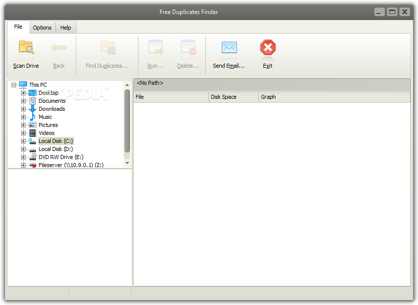418x305 pixels.
Task: Select the Documents icon in tree
Action: [x=33, y=101]
